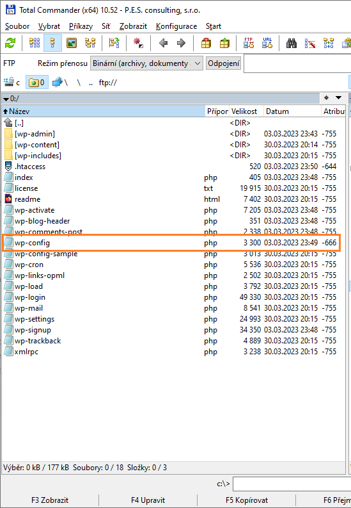
Task: Sort by the Atribut column header
Action: pos(333,111)
